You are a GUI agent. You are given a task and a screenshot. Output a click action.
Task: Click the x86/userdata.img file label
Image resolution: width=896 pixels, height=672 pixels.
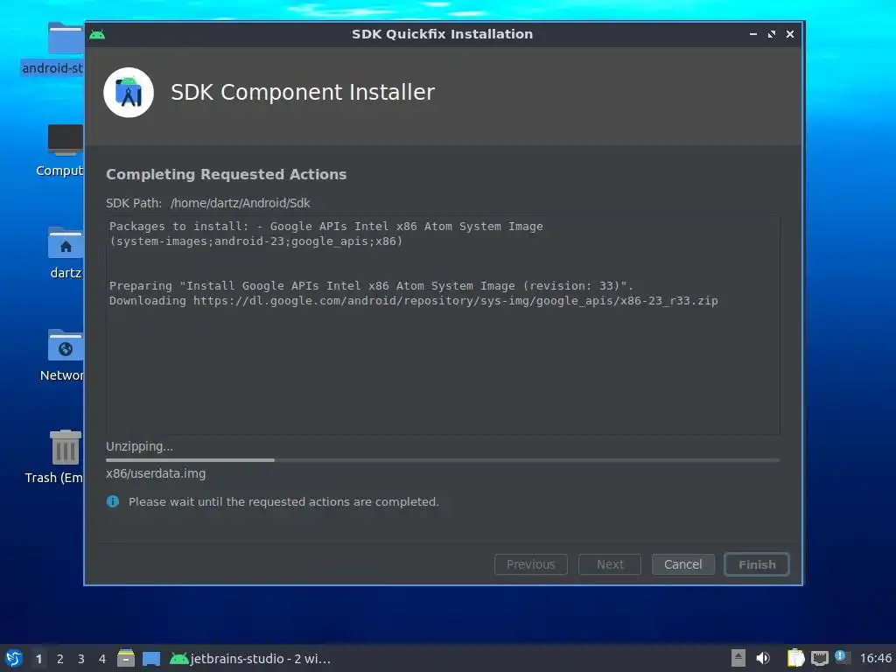[x=156, y=473]
